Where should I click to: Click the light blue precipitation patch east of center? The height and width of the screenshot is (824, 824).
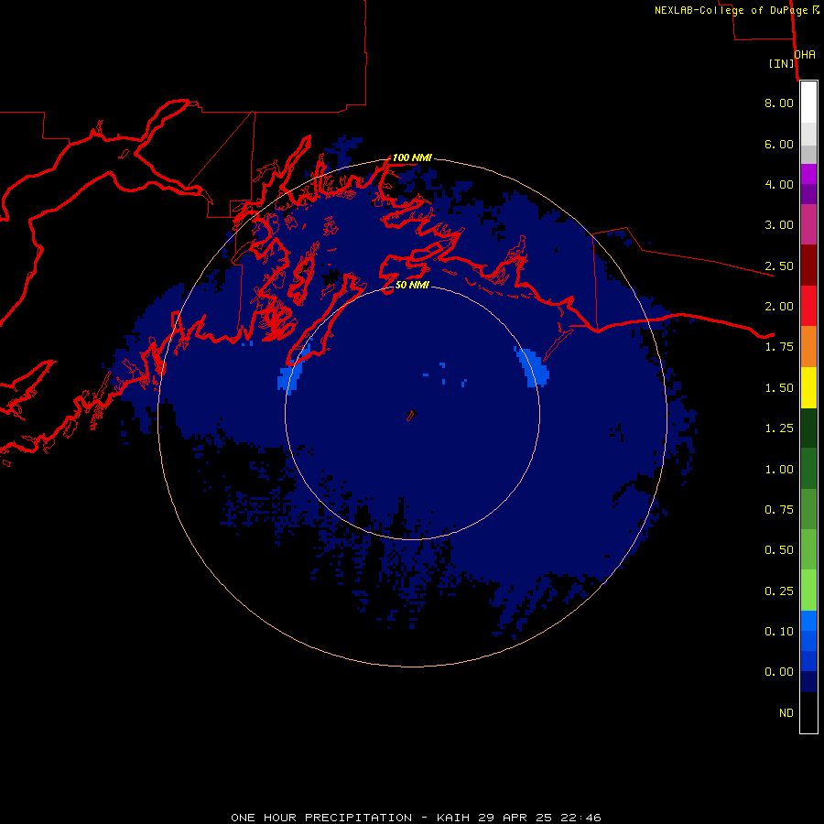(x=534, y=367)
